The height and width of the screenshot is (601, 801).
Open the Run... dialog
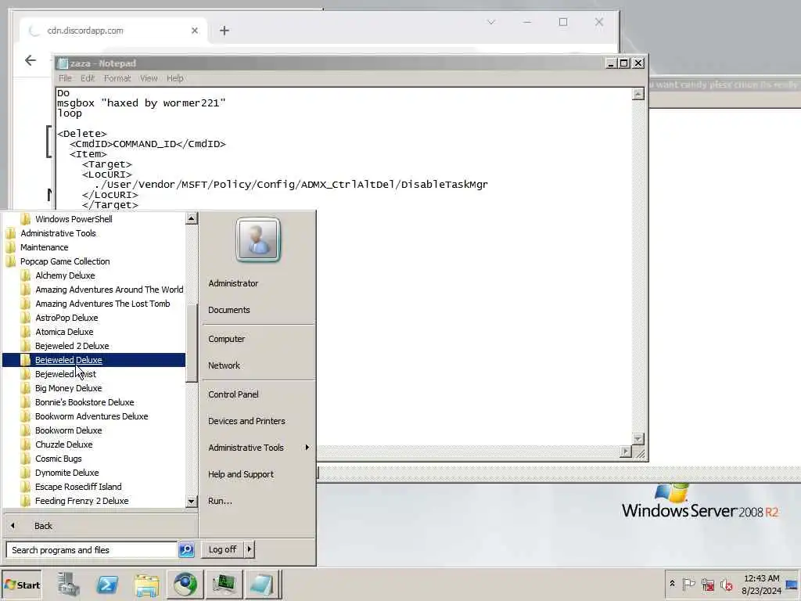click(220, 502)
